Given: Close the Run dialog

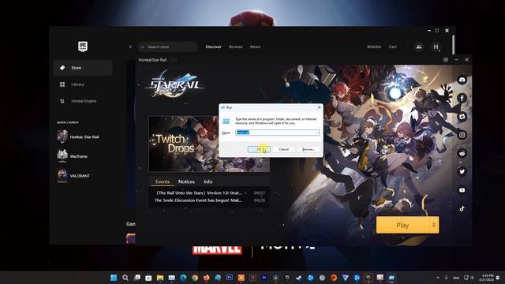Looking at the screenshot, I should point(319,107).
